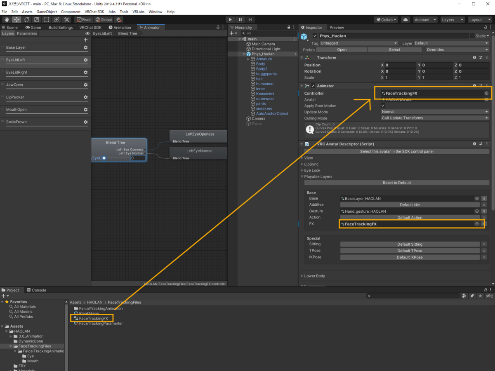
Task: Open the Culling Mode dropdown
Action: [x=435, y=118]
